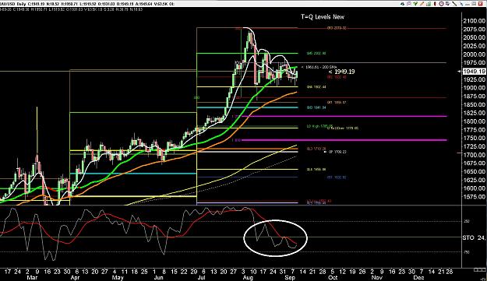The image size is (487, 281).
Task: Click the grid icon next to the circular icon
Action: click(447, 4)
